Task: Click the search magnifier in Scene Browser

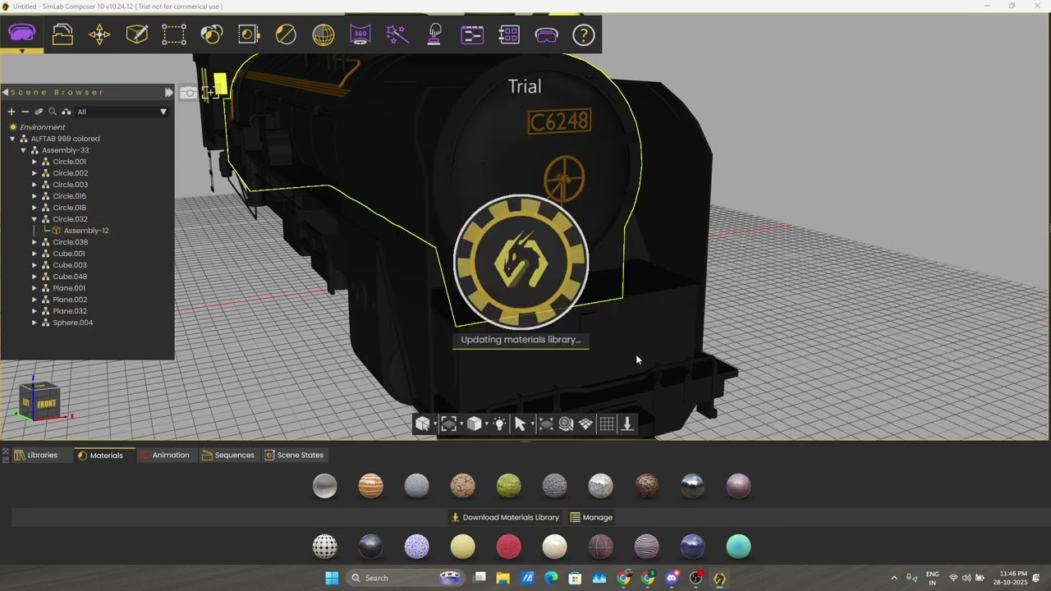Action: tap(53, 112)
